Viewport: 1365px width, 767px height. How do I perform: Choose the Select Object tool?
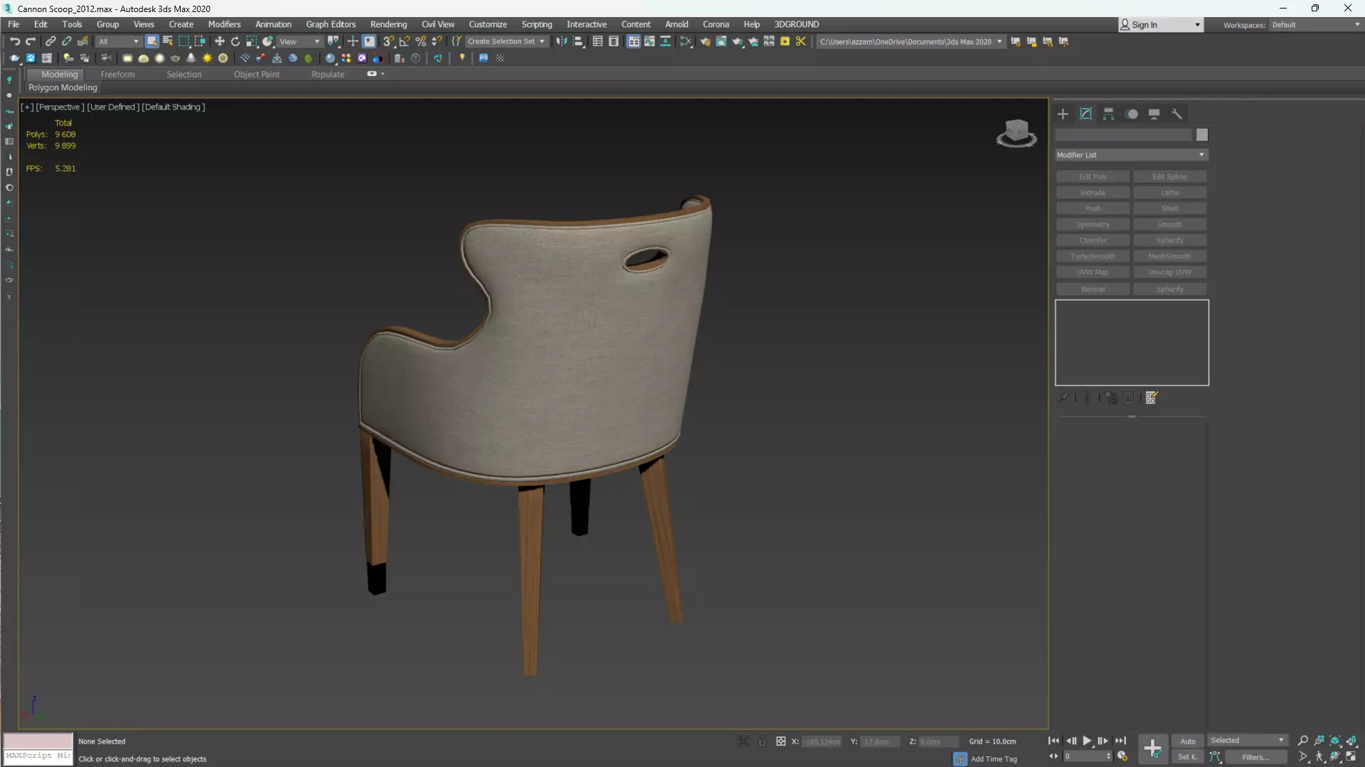152,41
